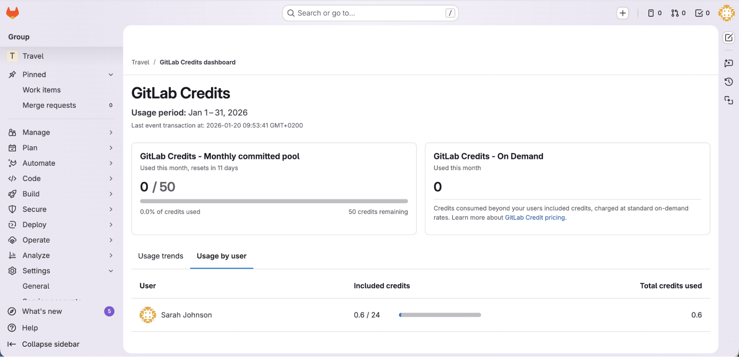Image resolution: width=739 pixels, height=357 pixels.
Task: Open the history icon in right sidebar
Action: [x=729, y=82]
